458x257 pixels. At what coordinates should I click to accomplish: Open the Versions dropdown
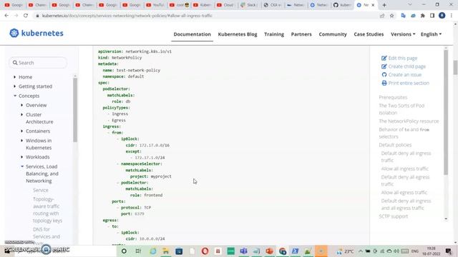tap(403, 34)
